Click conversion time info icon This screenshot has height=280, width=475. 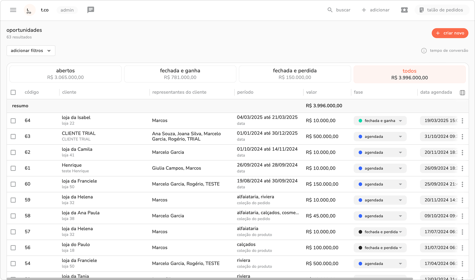pos(424,51)
